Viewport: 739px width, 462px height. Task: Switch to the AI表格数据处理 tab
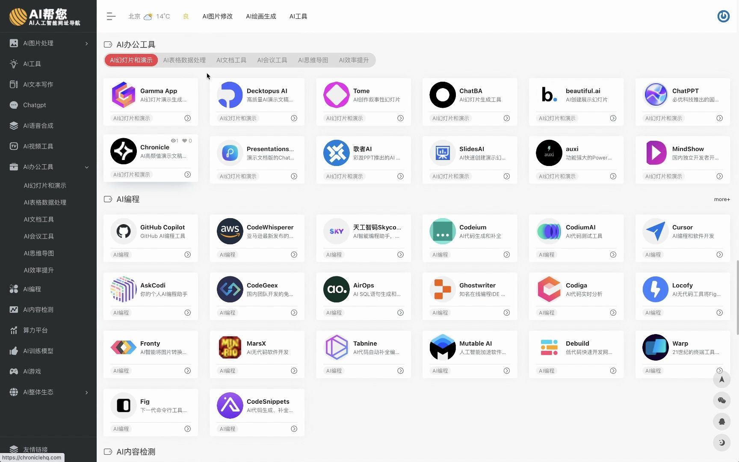coord(184,60)
